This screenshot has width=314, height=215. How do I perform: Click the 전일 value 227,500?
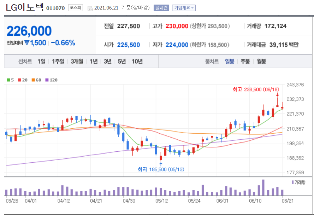pyautogui.click(x=128, y=26)
